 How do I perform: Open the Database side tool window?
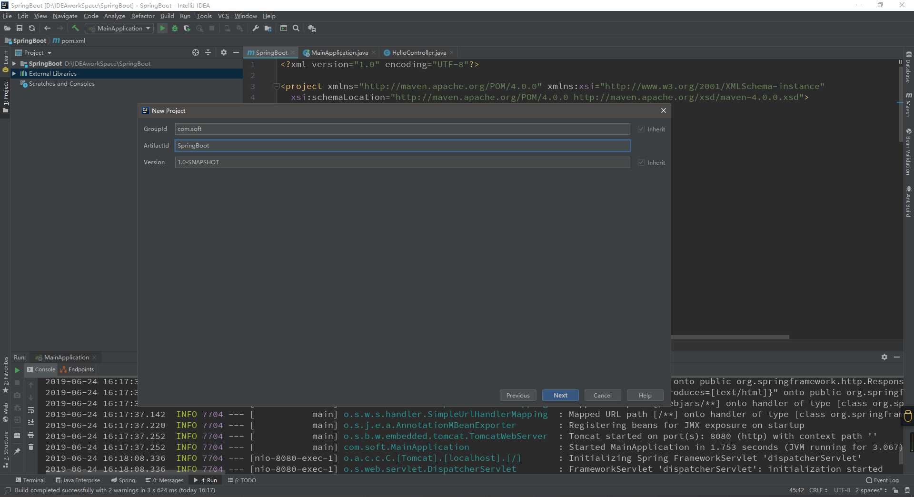[908, 68]
